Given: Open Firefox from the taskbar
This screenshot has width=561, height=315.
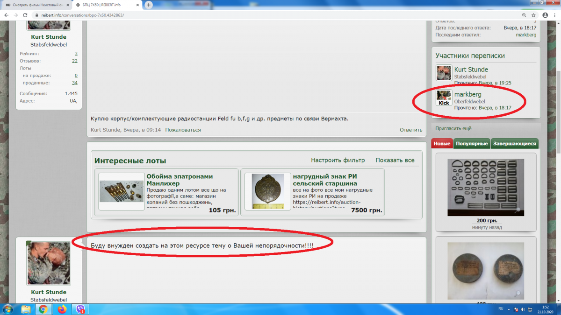Looking at the screenshot, I should (x=62, y=308).
